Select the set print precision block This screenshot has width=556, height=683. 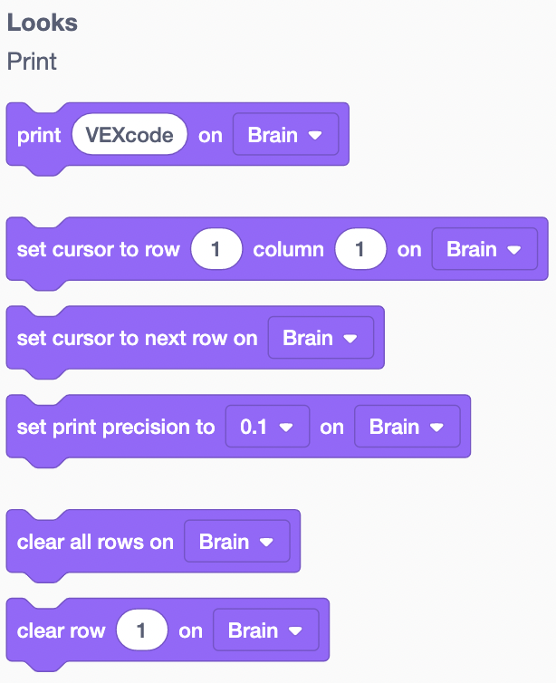click(115, 428)
